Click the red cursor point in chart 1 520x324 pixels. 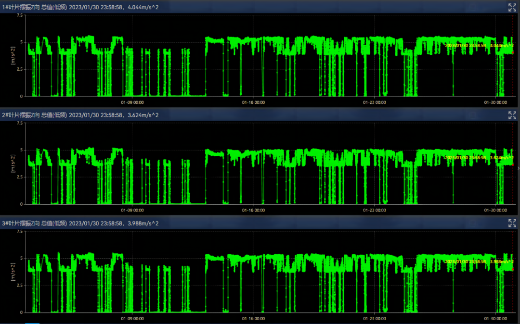point(513,52)
